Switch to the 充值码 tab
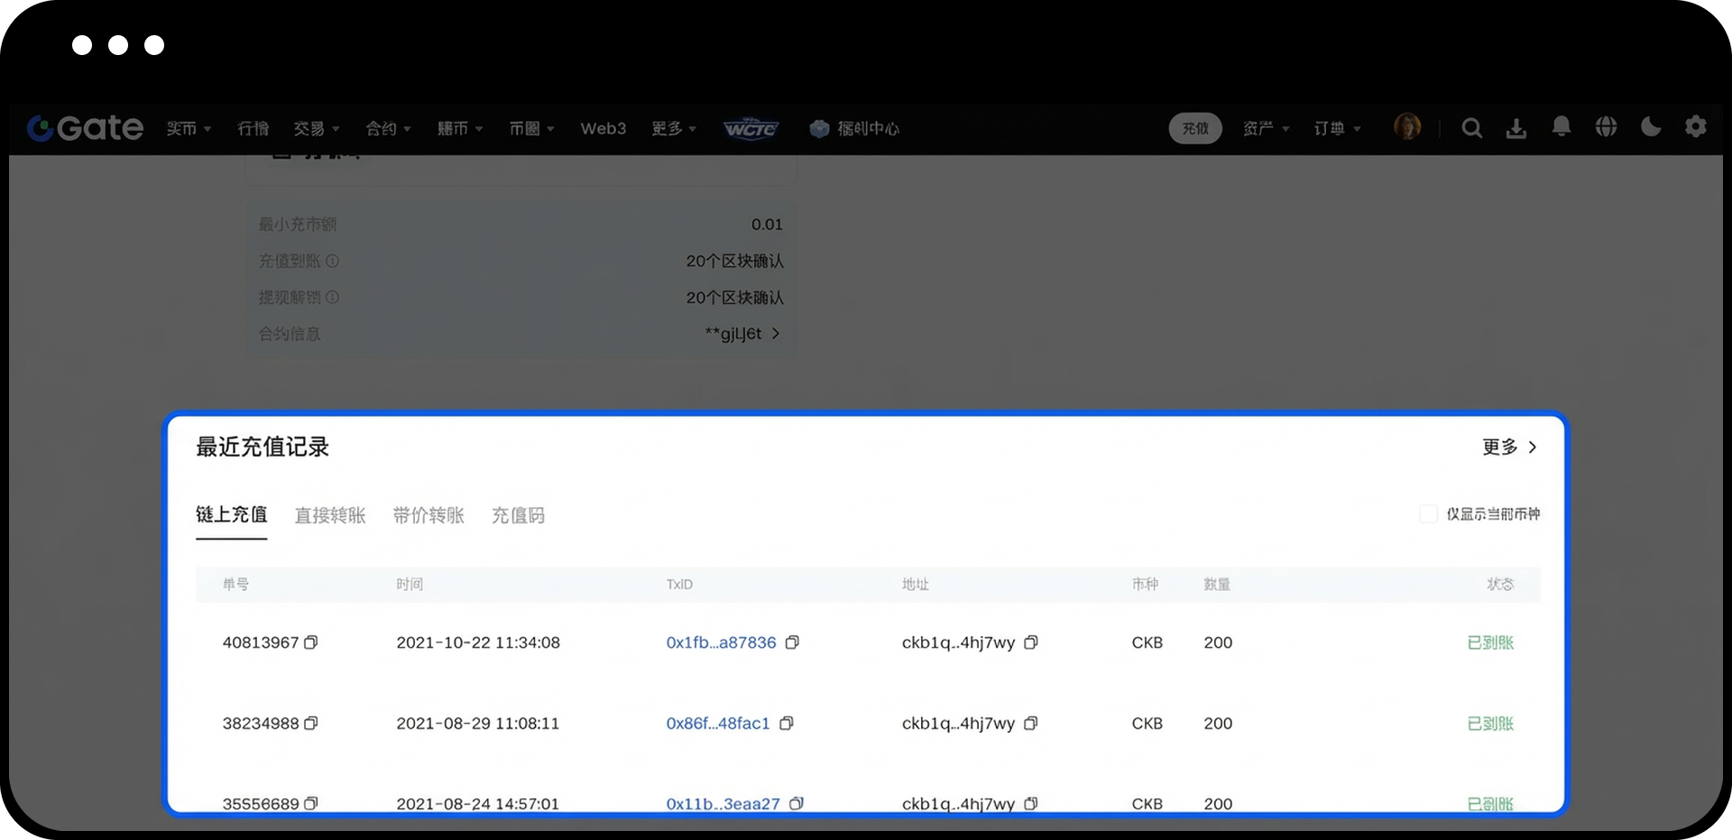The image size is (1732, 840). [x=518, y=515]
